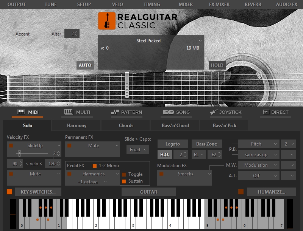Click the JOYSTICK guitar icon
The image size is (303, 231).
pos(214,112)
